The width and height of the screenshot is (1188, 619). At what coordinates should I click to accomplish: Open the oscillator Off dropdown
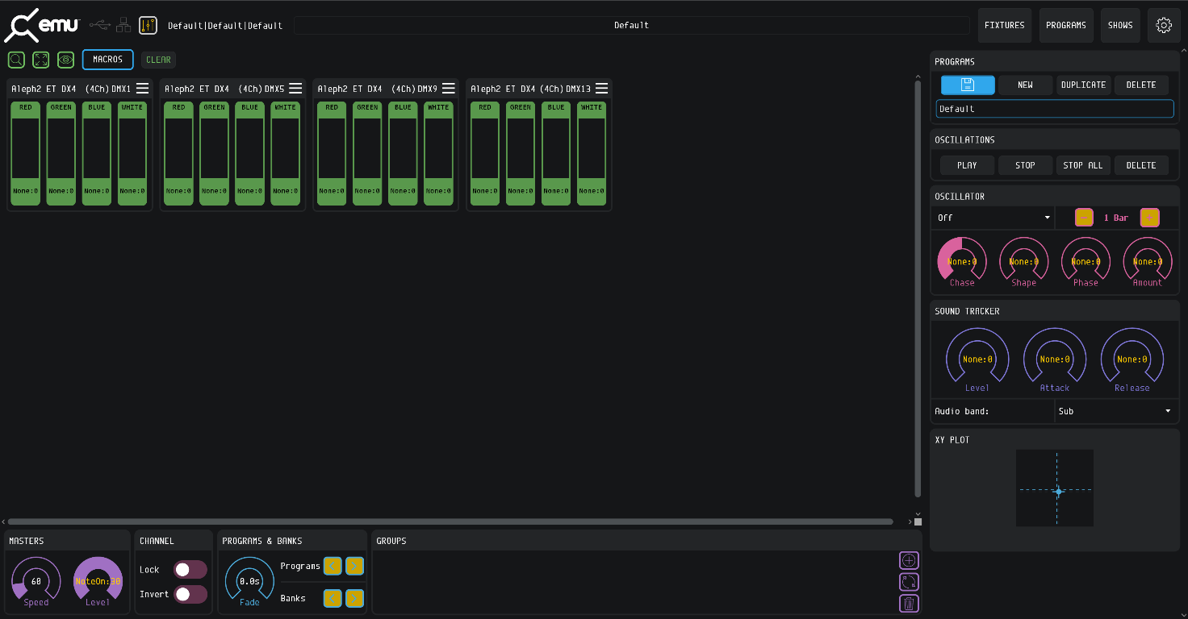993,218
